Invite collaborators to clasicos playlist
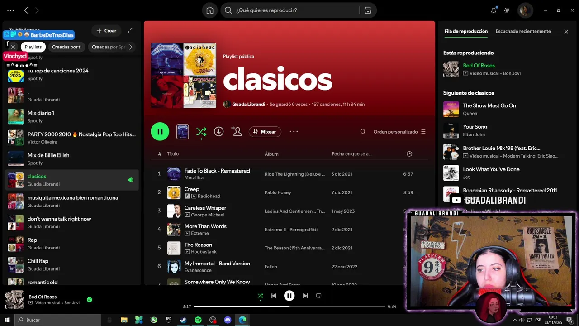The image size is (579, 326). (x=236, y=131)
